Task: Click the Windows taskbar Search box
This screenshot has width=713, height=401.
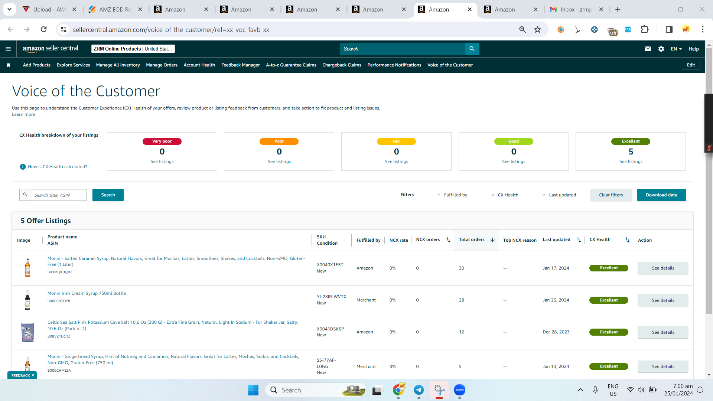Action: click(316, 390)
